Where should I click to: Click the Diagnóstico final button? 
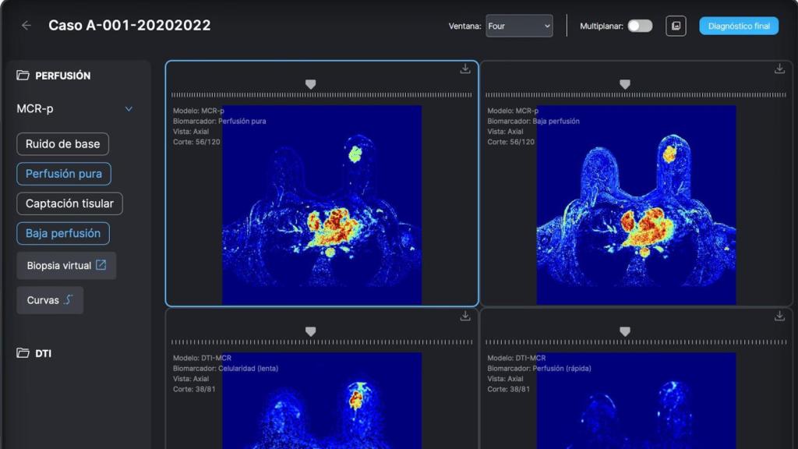[x=739, y=26]
